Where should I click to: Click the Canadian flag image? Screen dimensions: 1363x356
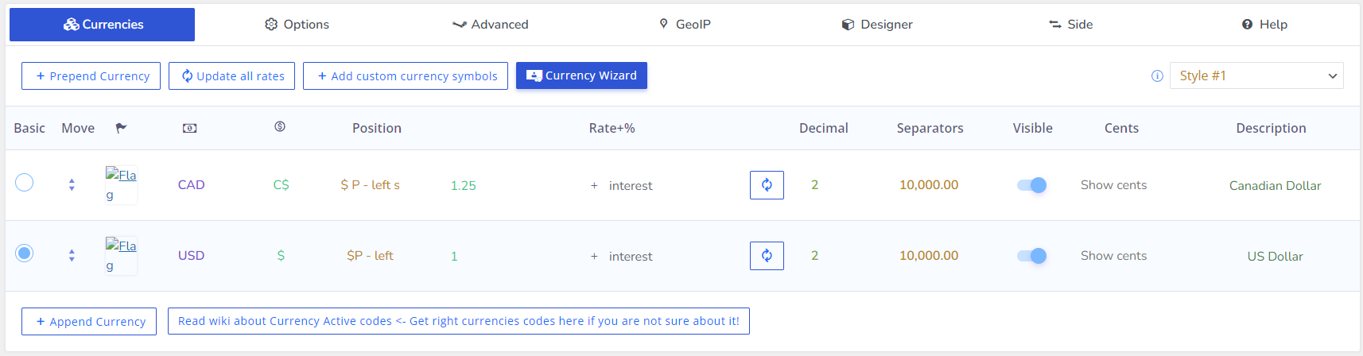pyautogui.click(x=121, y=185)
